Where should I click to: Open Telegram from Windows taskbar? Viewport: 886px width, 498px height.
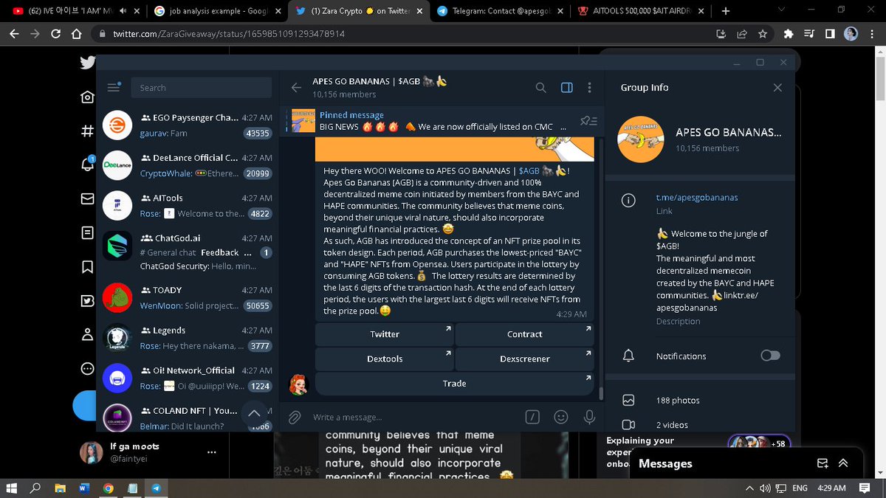pyautogui.click(x=156, y=488)
